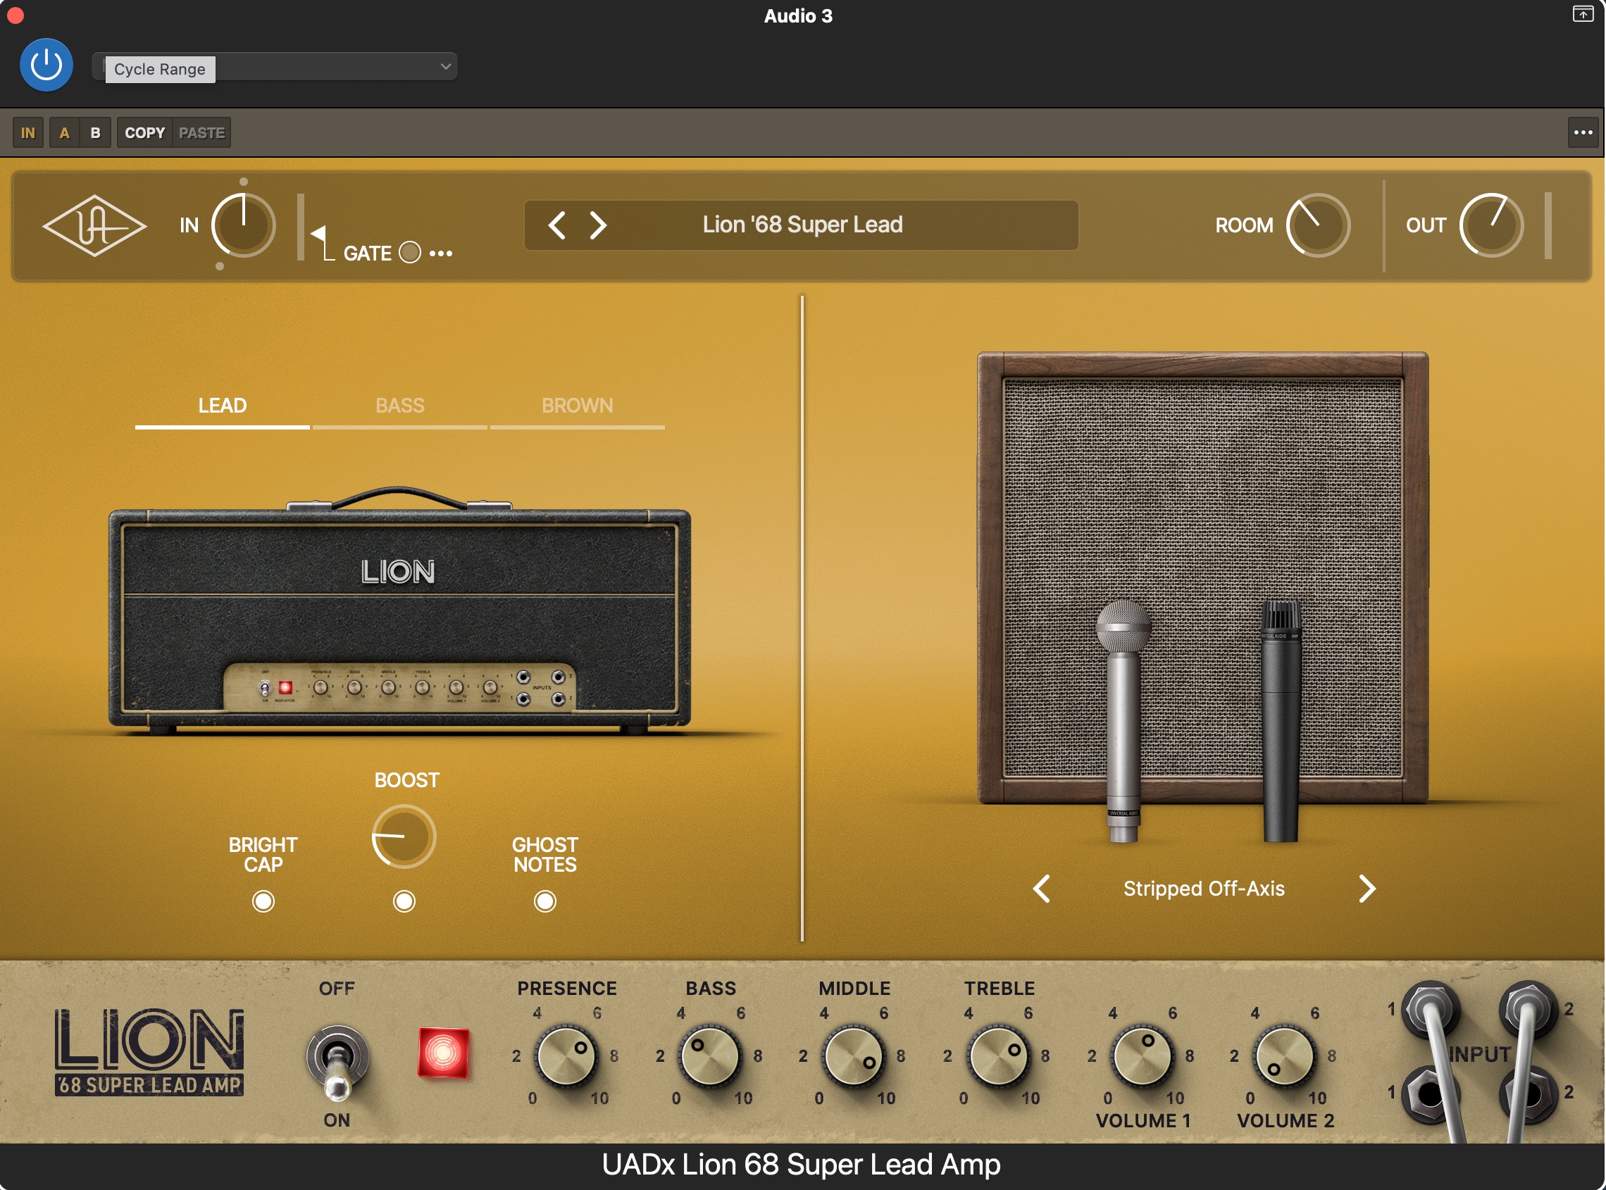Switch to the BROWN amp tab
This screenshot has width=1606, height=1190.
tap(577, 406)
